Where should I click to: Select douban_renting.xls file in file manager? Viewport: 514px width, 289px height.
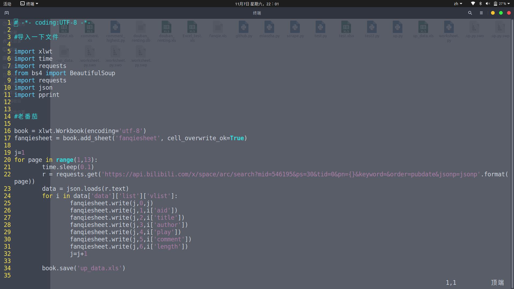(167, 32)
